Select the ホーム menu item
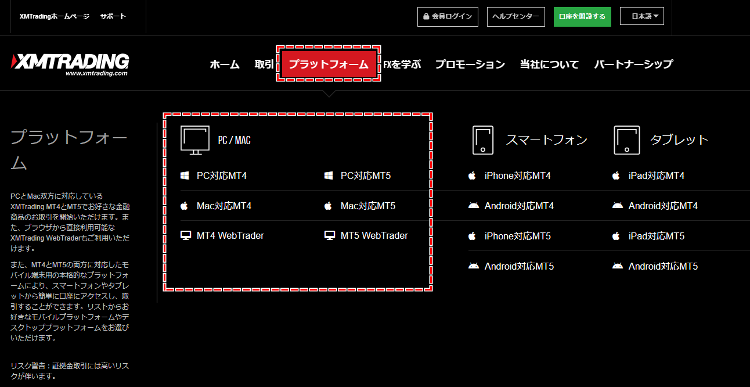The image size is (750, 387). point(224,64)
